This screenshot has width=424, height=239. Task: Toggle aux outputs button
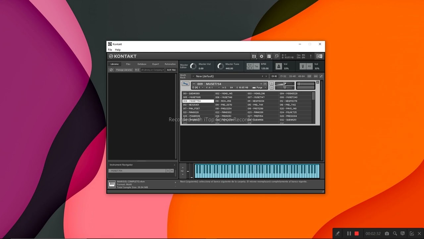tap(316, 76)
